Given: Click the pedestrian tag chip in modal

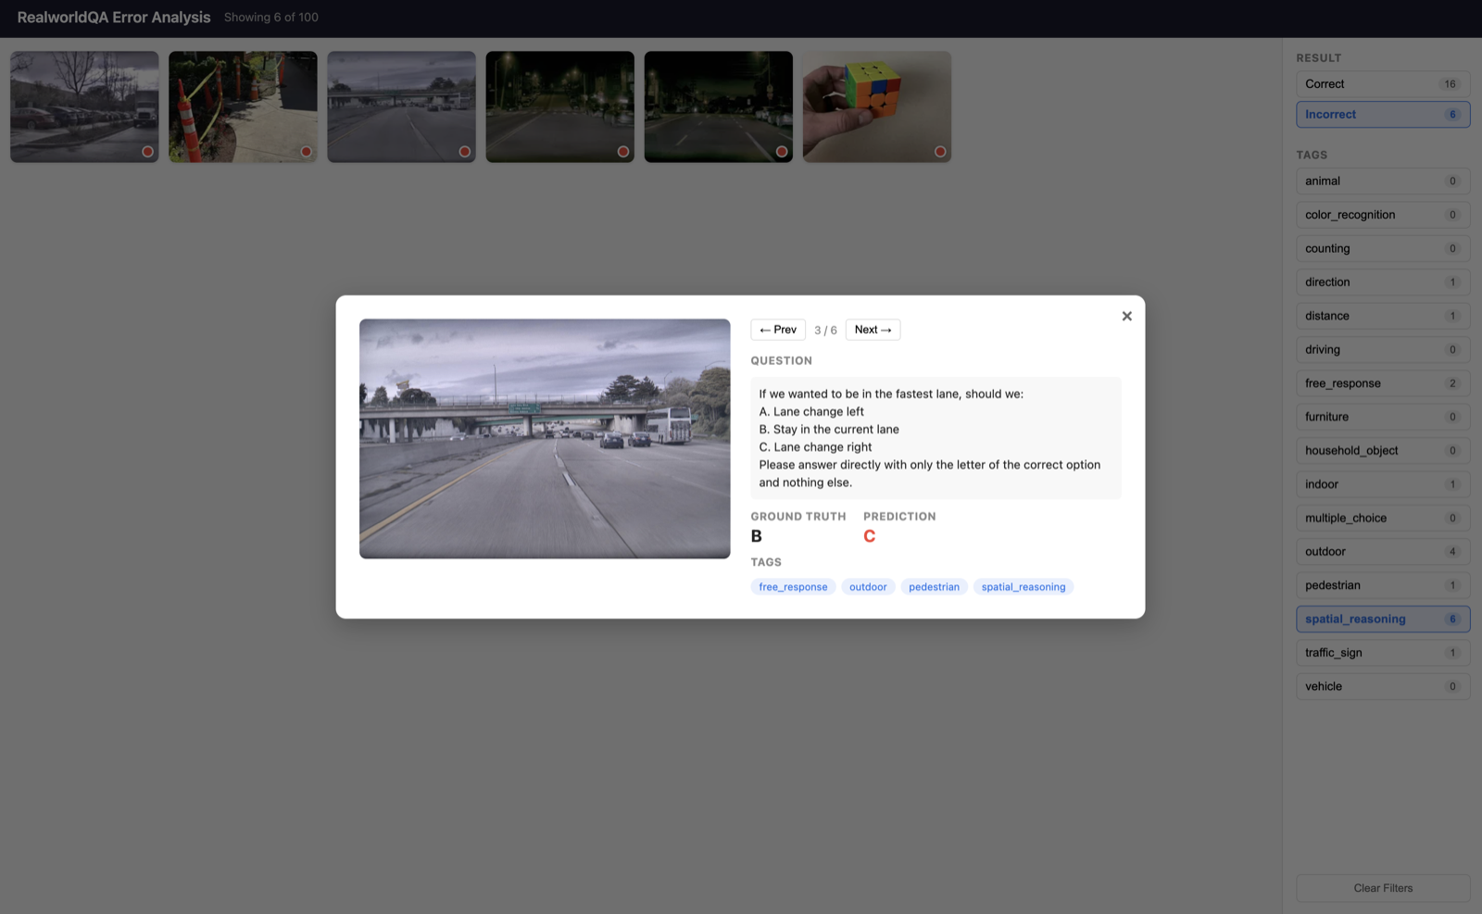Looking at the screenshot, I should (934, 587).
